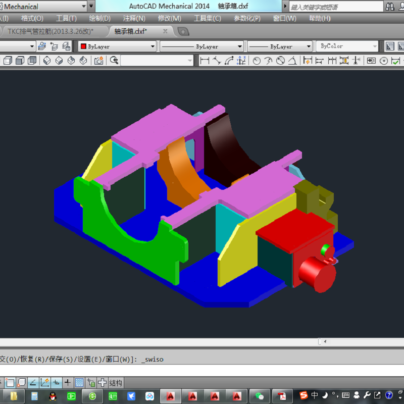
Task: Switch to the northwest isometric view icon
Action: [x=83, y=61]
